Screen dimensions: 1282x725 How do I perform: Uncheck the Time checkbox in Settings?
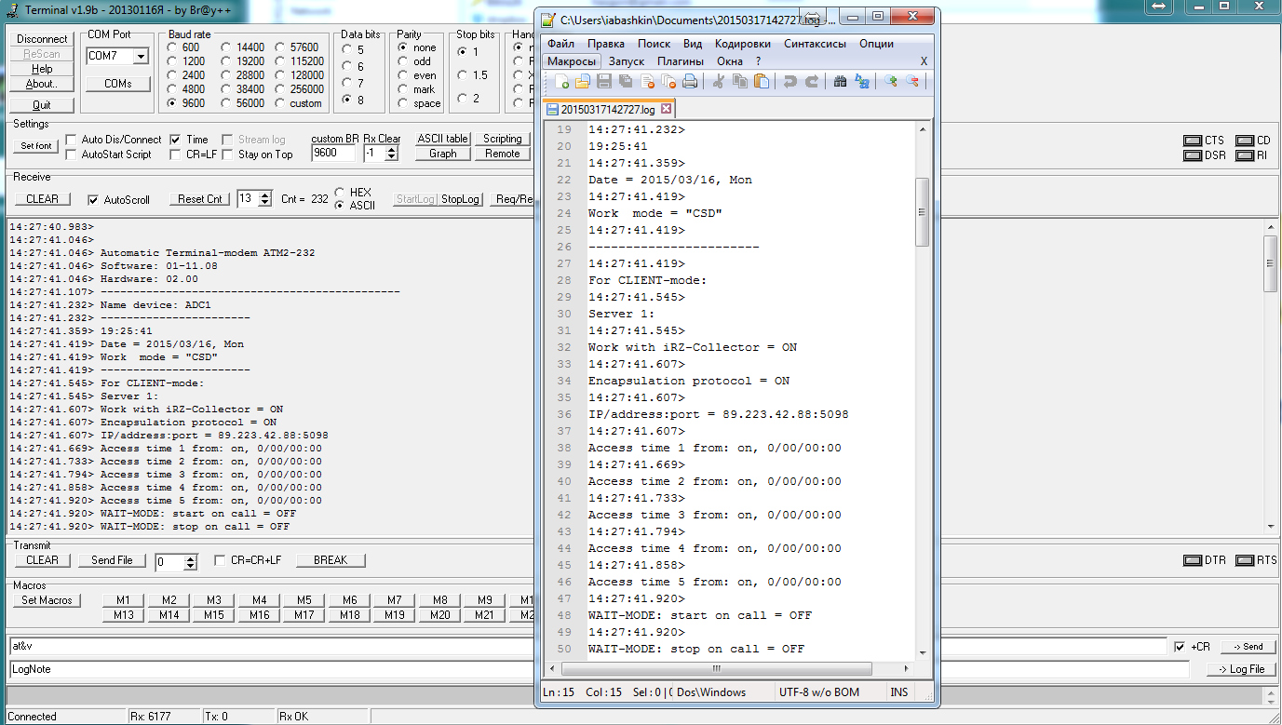point(175,140)
